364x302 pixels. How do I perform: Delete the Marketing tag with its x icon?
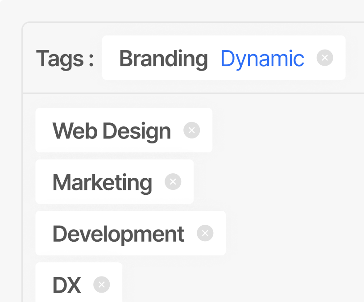[x=173, y=182]
